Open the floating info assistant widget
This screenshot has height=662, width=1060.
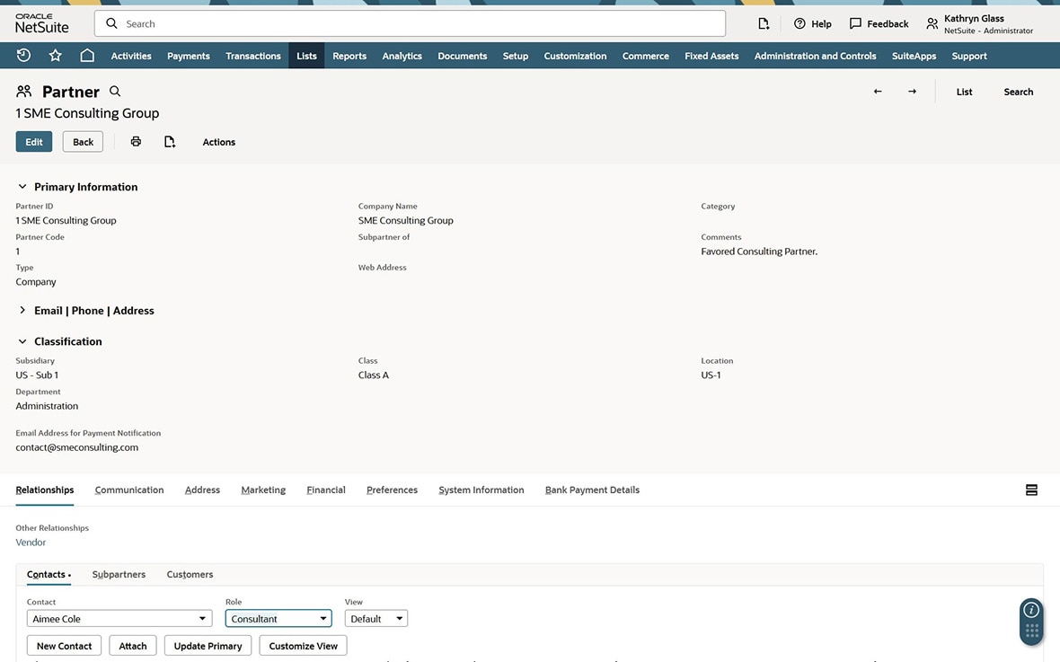point(1031,611)
